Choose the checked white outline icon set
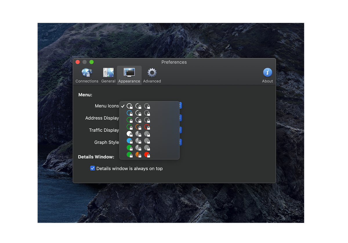348x243 pixels. (x=138, y=106)
